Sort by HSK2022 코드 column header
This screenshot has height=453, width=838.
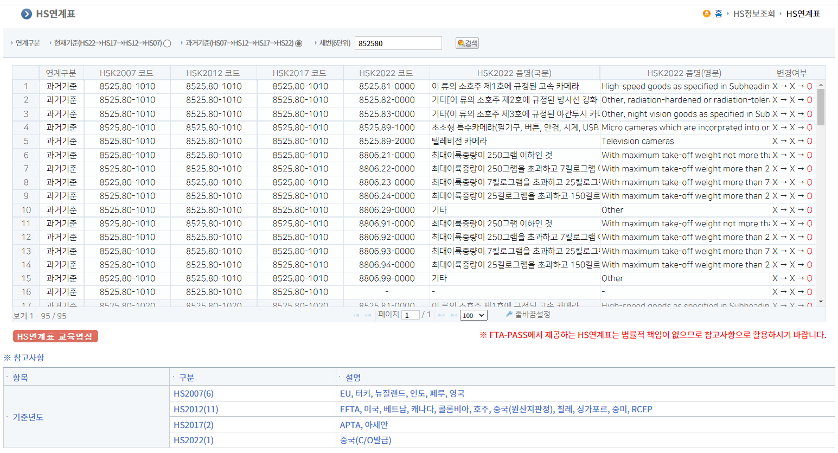pos(386,73)
